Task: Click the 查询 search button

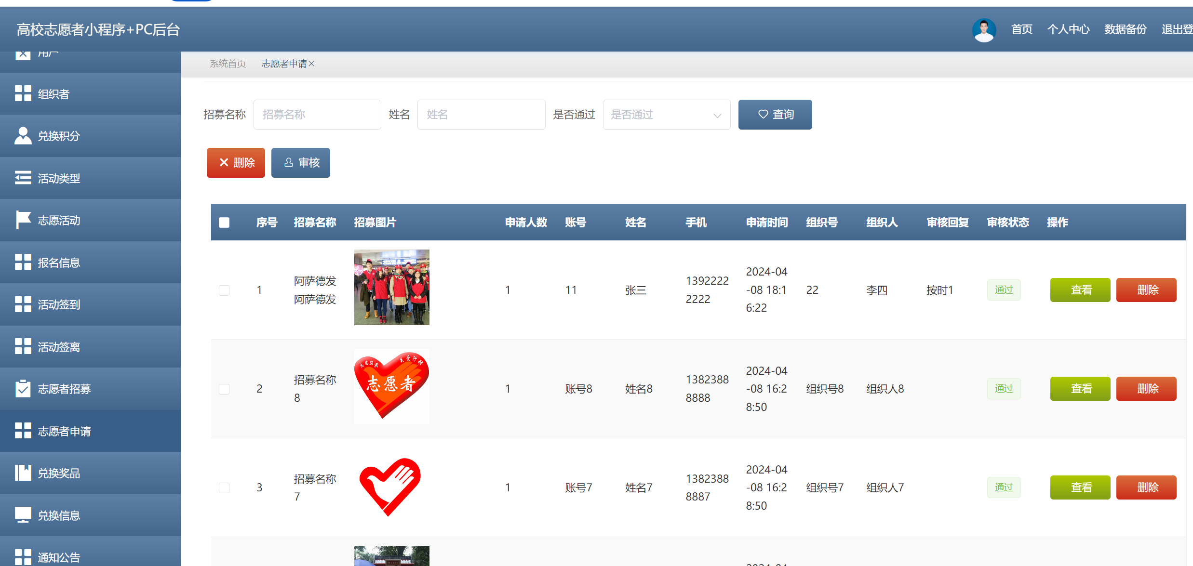Action: coord(775,115)
